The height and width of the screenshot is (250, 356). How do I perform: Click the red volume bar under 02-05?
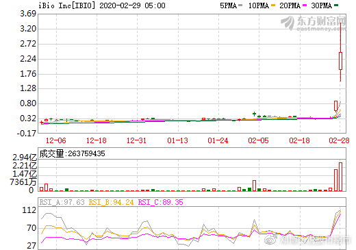click(254, 186)
